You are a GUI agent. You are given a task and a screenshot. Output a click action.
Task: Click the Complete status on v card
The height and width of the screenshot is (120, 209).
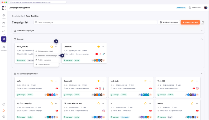click(x=125, y=117)
